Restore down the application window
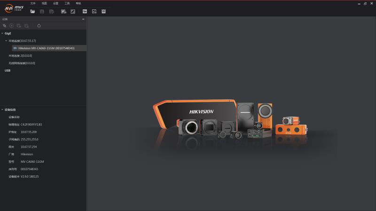Image resolution: width=376 pixels, height=211 pixels. pyautogui.click(x=365, y=3)
